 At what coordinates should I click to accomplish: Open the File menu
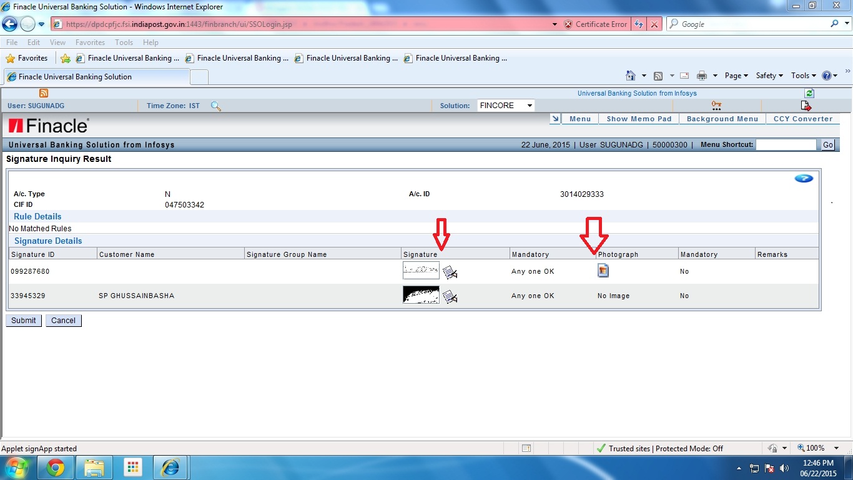click(12, 42)
